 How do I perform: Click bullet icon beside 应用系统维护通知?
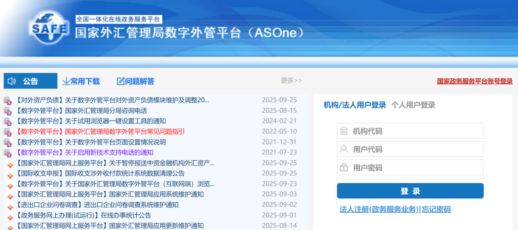pyautogui.click(x=10, y=196)
